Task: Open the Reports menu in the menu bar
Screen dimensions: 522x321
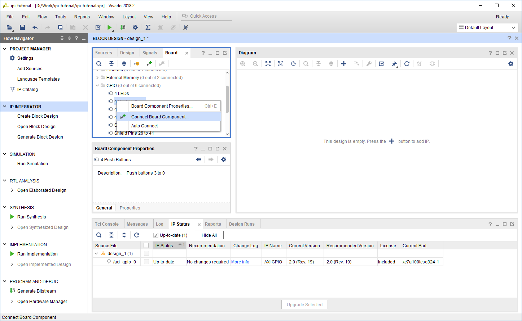Action: coord(82,17)
